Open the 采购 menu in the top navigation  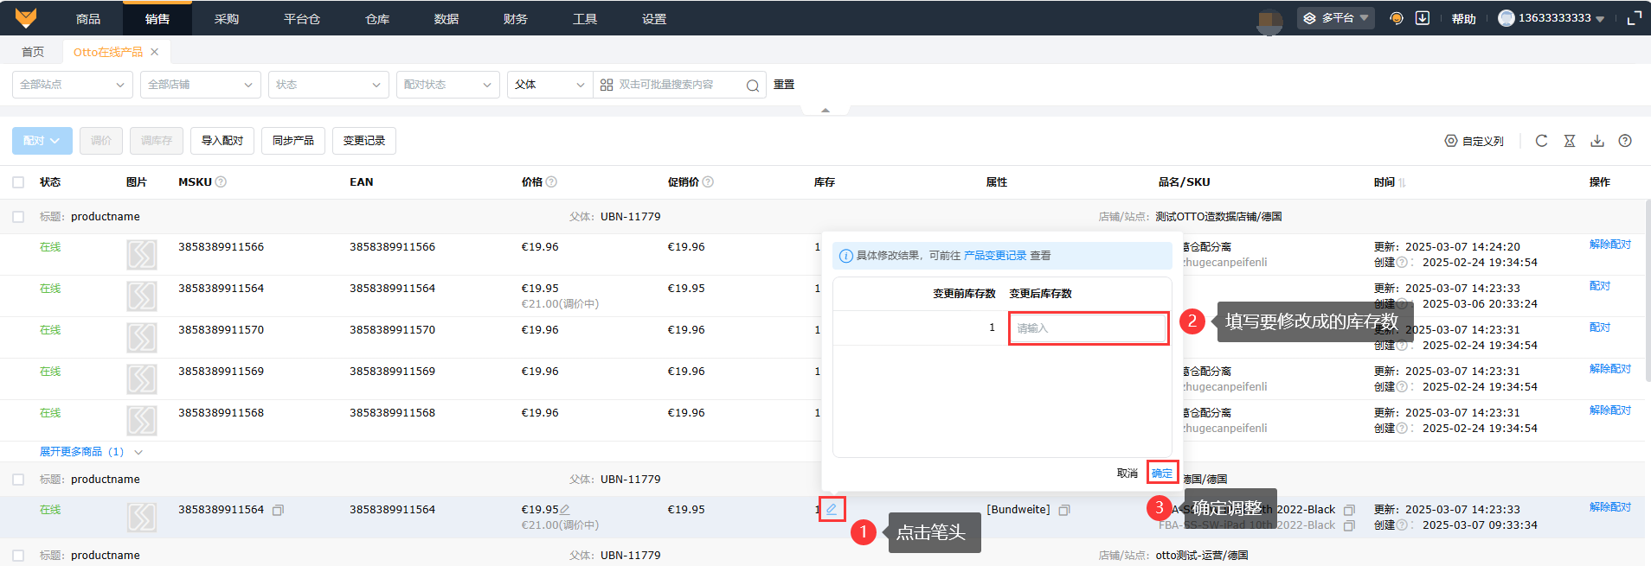pyautogui.click(x=227, y=18)
